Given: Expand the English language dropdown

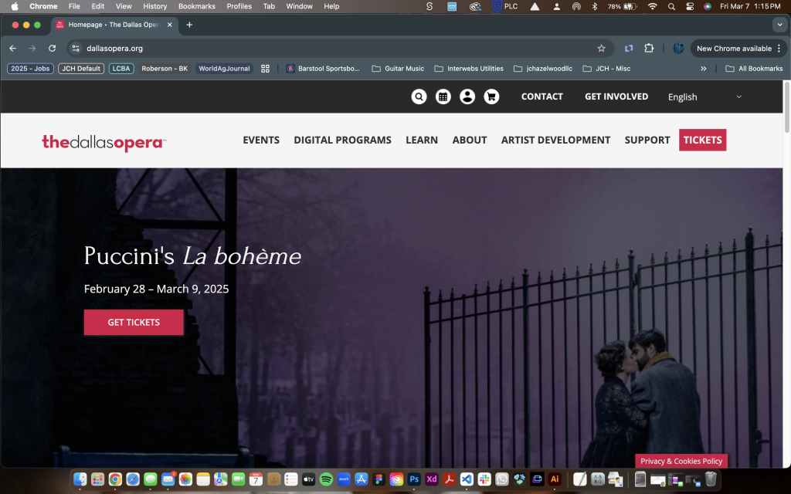Looking at the screenshot, I should pyautogui.click(x=704, y=96).
